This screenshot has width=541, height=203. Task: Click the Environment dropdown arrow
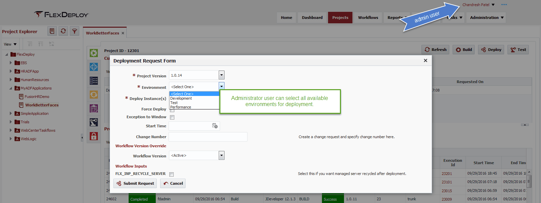click(221, 86)
